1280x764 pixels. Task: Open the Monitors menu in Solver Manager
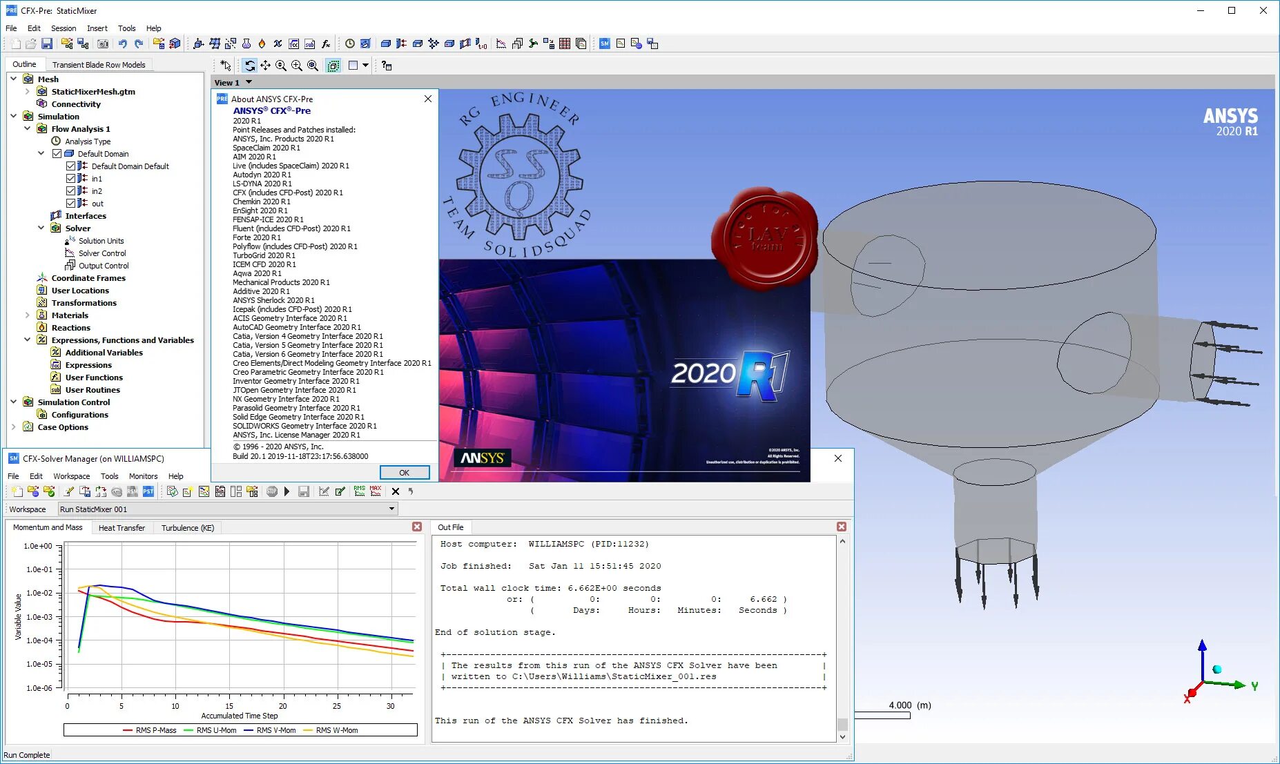click(143, 476)
